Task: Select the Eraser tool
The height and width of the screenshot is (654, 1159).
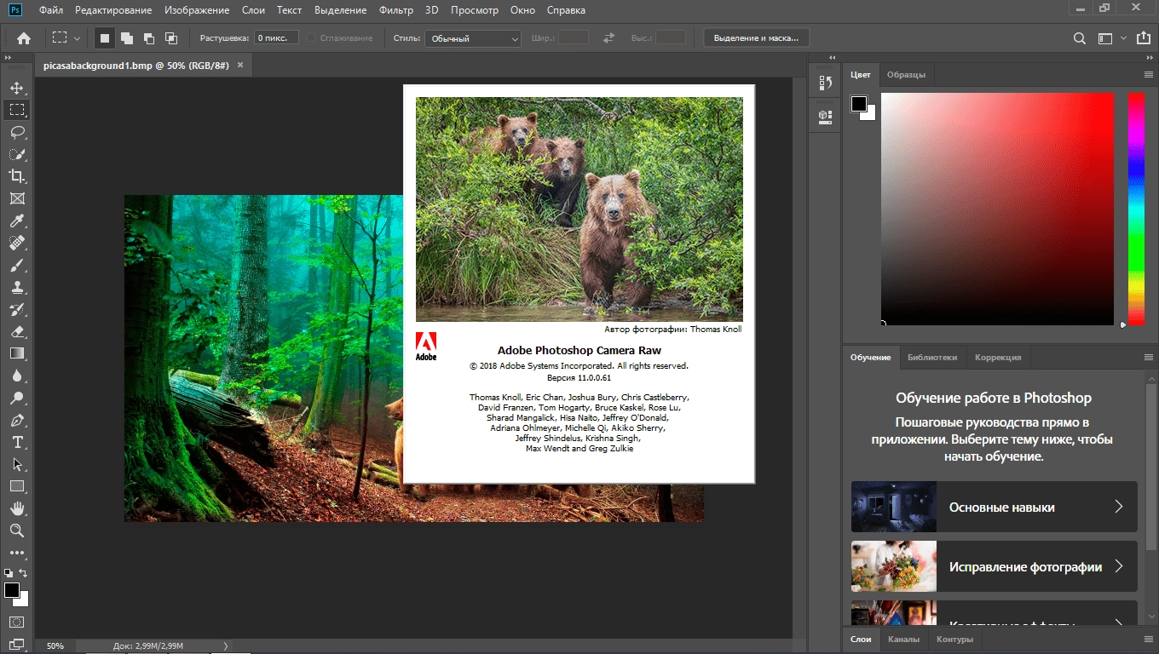Action: 16,331
